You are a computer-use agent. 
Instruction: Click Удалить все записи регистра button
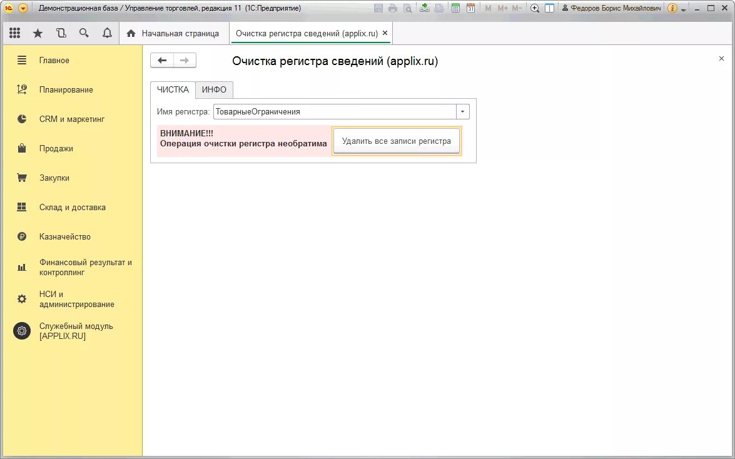click(x=397, y=141)
